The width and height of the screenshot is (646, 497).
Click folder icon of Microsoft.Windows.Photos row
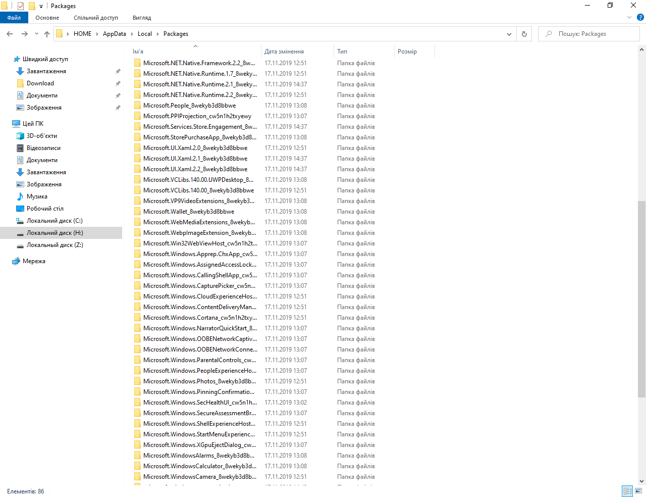(137, 381)
